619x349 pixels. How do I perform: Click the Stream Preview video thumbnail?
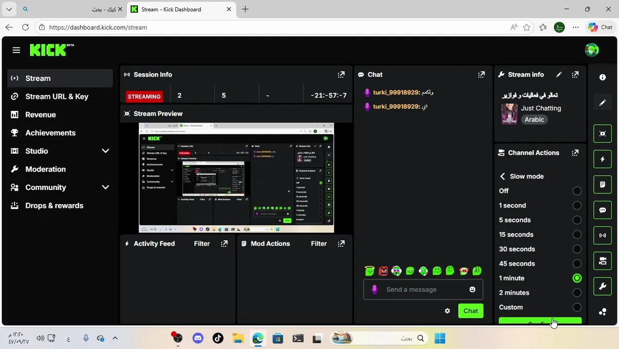(x=236, y=177)
